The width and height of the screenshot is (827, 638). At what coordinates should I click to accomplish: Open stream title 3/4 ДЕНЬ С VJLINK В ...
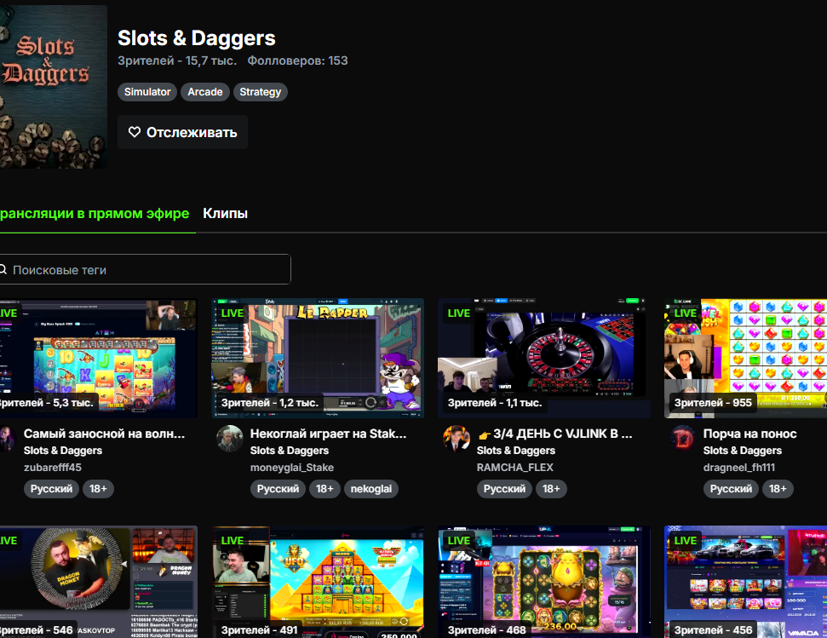pyautogui.click(x=554, y=434)
